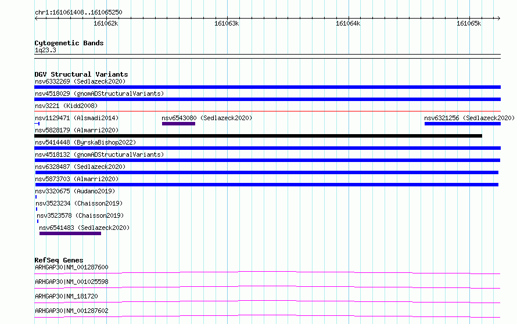The height and width of the screenshot is (324, 517).
Task: Click the blue bar under nsv5414448
Action: click(267, 148)
